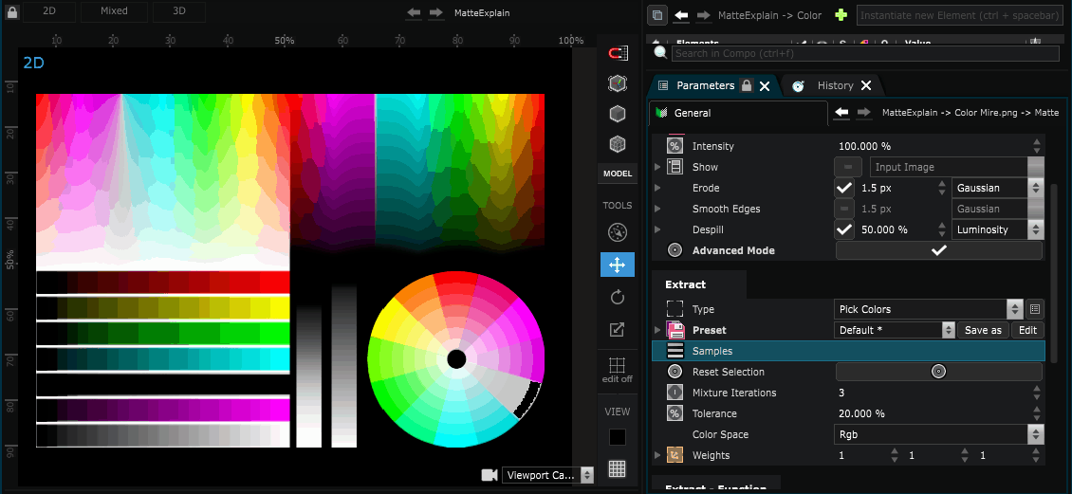Disable the Despill checkbox
1072x494 pixels.
tap(843, 229)
